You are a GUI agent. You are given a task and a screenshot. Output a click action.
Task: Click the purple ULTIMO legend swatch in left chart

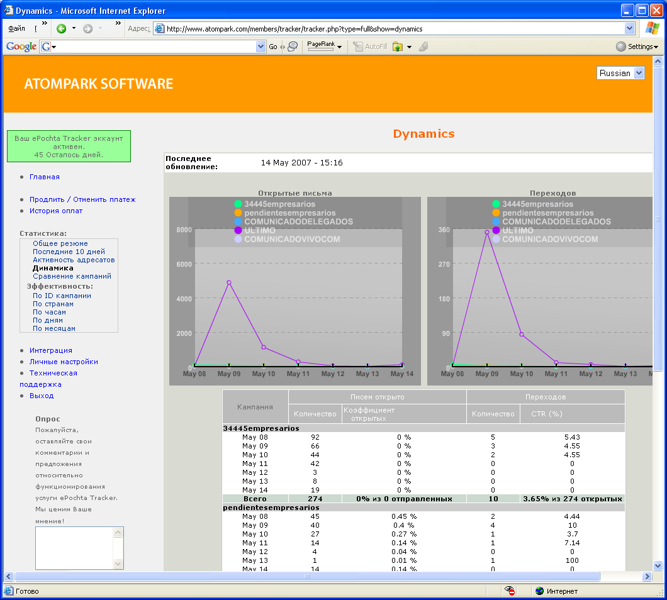click(238, 230)
